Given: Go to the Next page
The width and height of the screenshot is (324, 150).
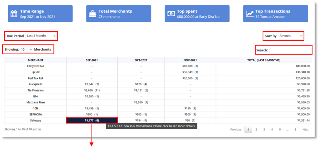Looking at the screenshot, I should (305, 130).
